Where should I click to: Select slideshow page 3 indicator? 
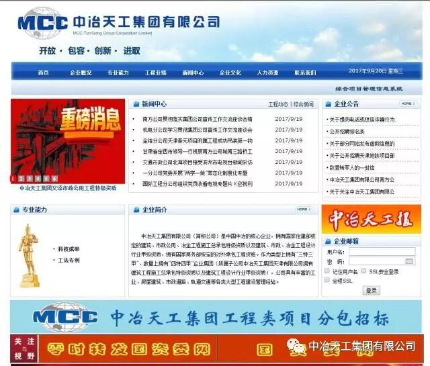point(30,179)
